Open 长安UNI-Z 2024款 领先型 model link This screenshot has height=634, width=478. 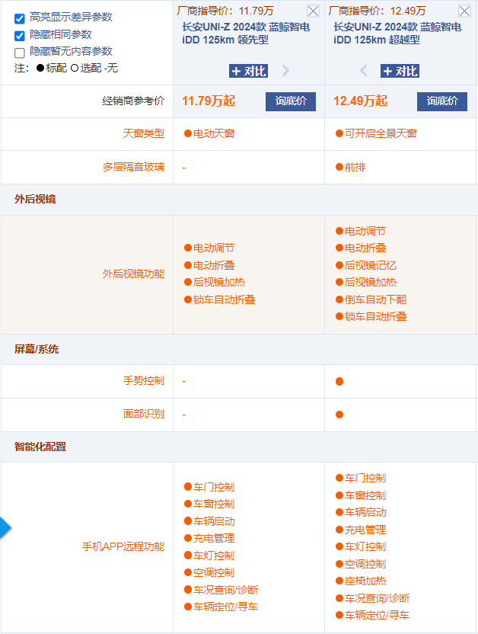[x=246, y=34]
